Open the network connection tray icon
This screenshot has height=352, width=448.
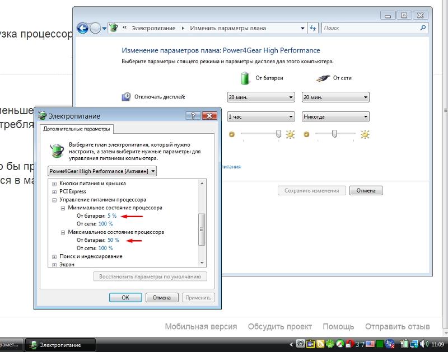[414, 344]
